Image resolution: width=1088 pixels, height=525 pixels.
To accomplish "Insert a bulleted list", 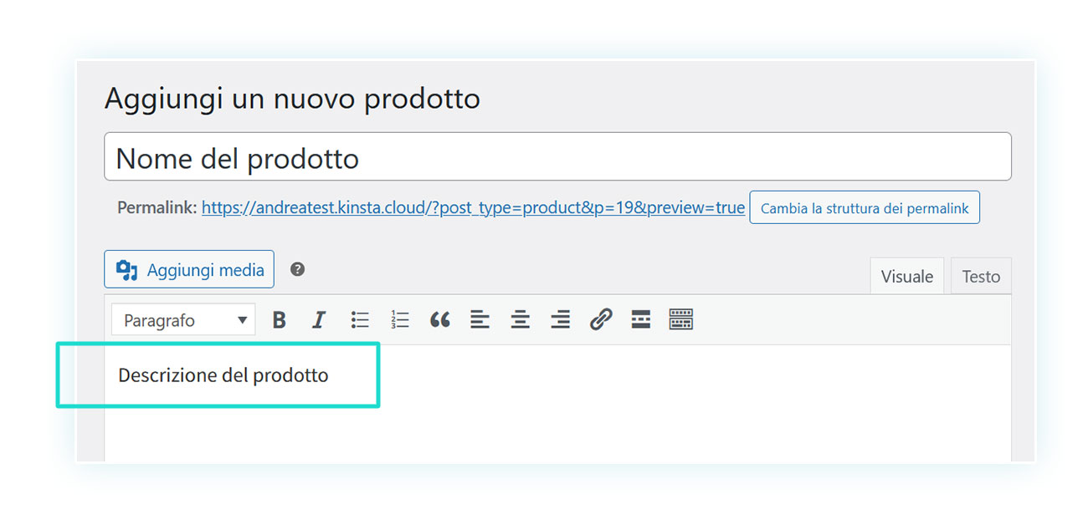I will tap(360, 320).
